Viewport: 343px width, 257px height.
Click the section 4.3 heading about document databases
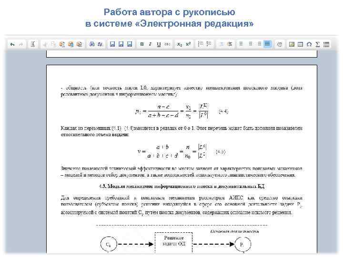pos(182,187)
